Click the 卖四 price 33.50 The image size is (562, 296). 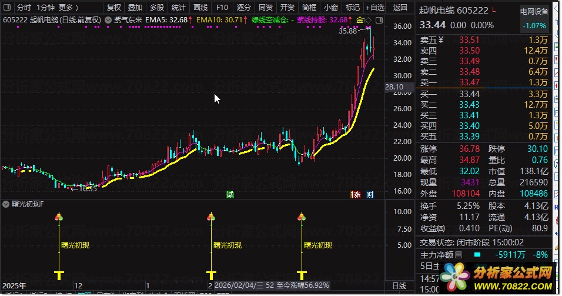click(469, 51)
